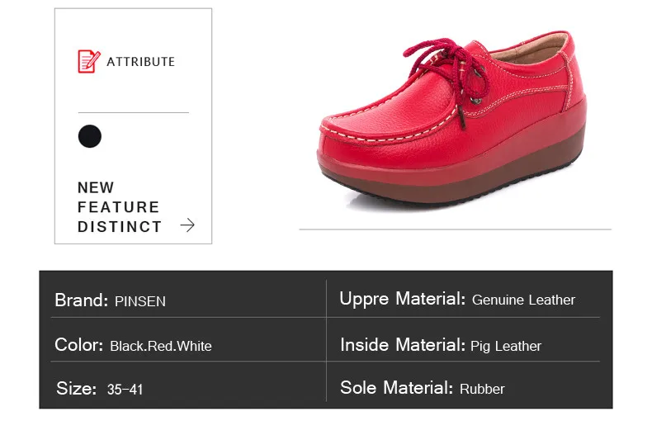
Task: Select the black color dot
Action: [90, 136]
